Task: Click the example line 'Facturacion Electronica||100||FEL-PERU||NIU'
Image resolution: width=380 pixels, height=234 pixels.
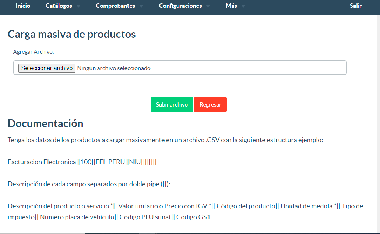Action: coord(82,162)
